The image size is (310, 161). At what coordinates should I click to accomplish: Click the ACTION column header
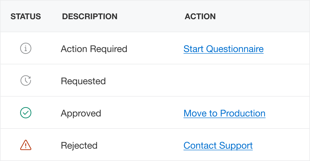pyautogui.click(x=200, y=16)
